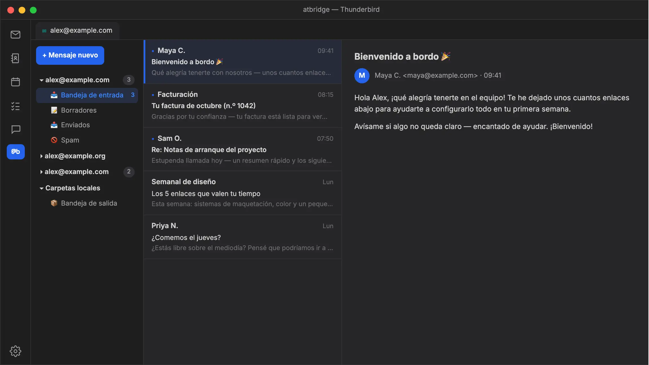Screen dimensions: 649x365
Task: Select the alex@example.org account row
Action: [87, 156]
